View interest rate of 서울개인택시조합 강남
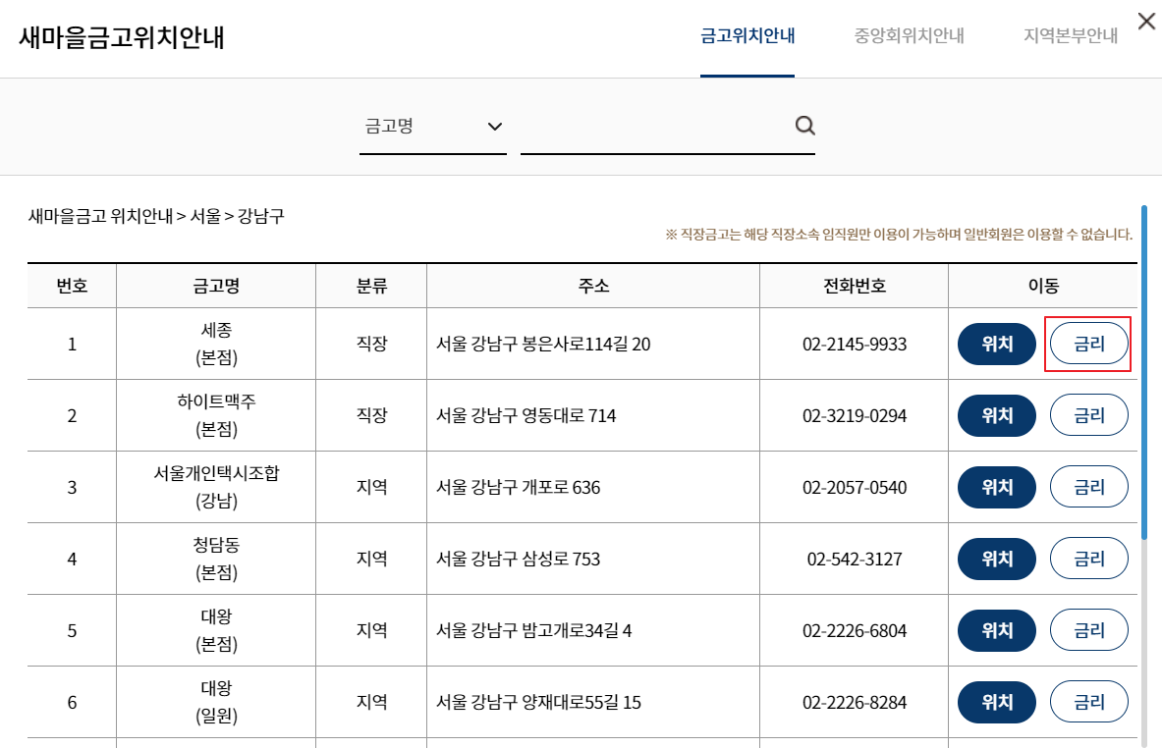Screen dimensions: 1162x748 pos(1088,487)
